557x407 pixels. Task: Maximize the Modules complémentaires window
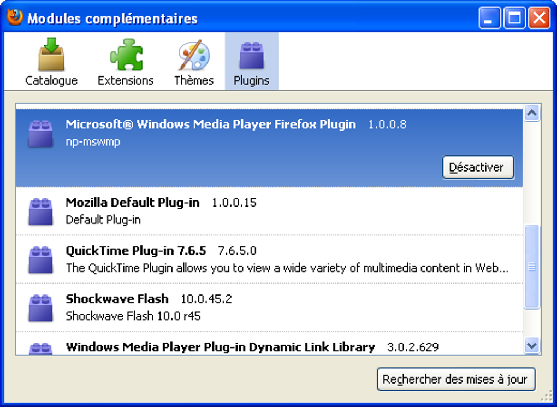tap(514, 17)
